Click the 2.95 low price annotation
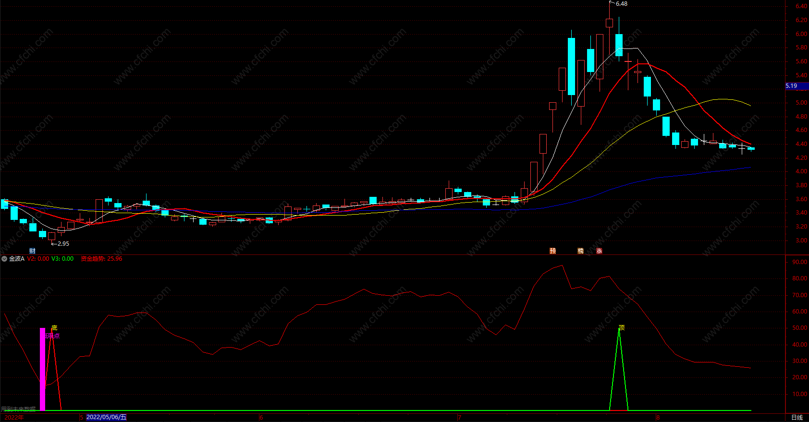Image resolution: width=809 pixels, height=422 pixels. click(63, 244)
